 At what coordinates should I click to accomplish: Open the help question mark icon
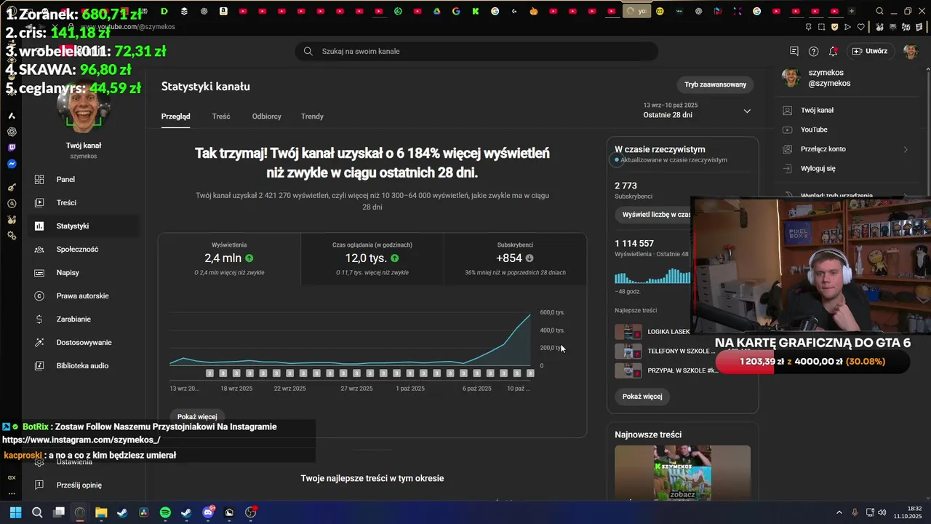813,51
